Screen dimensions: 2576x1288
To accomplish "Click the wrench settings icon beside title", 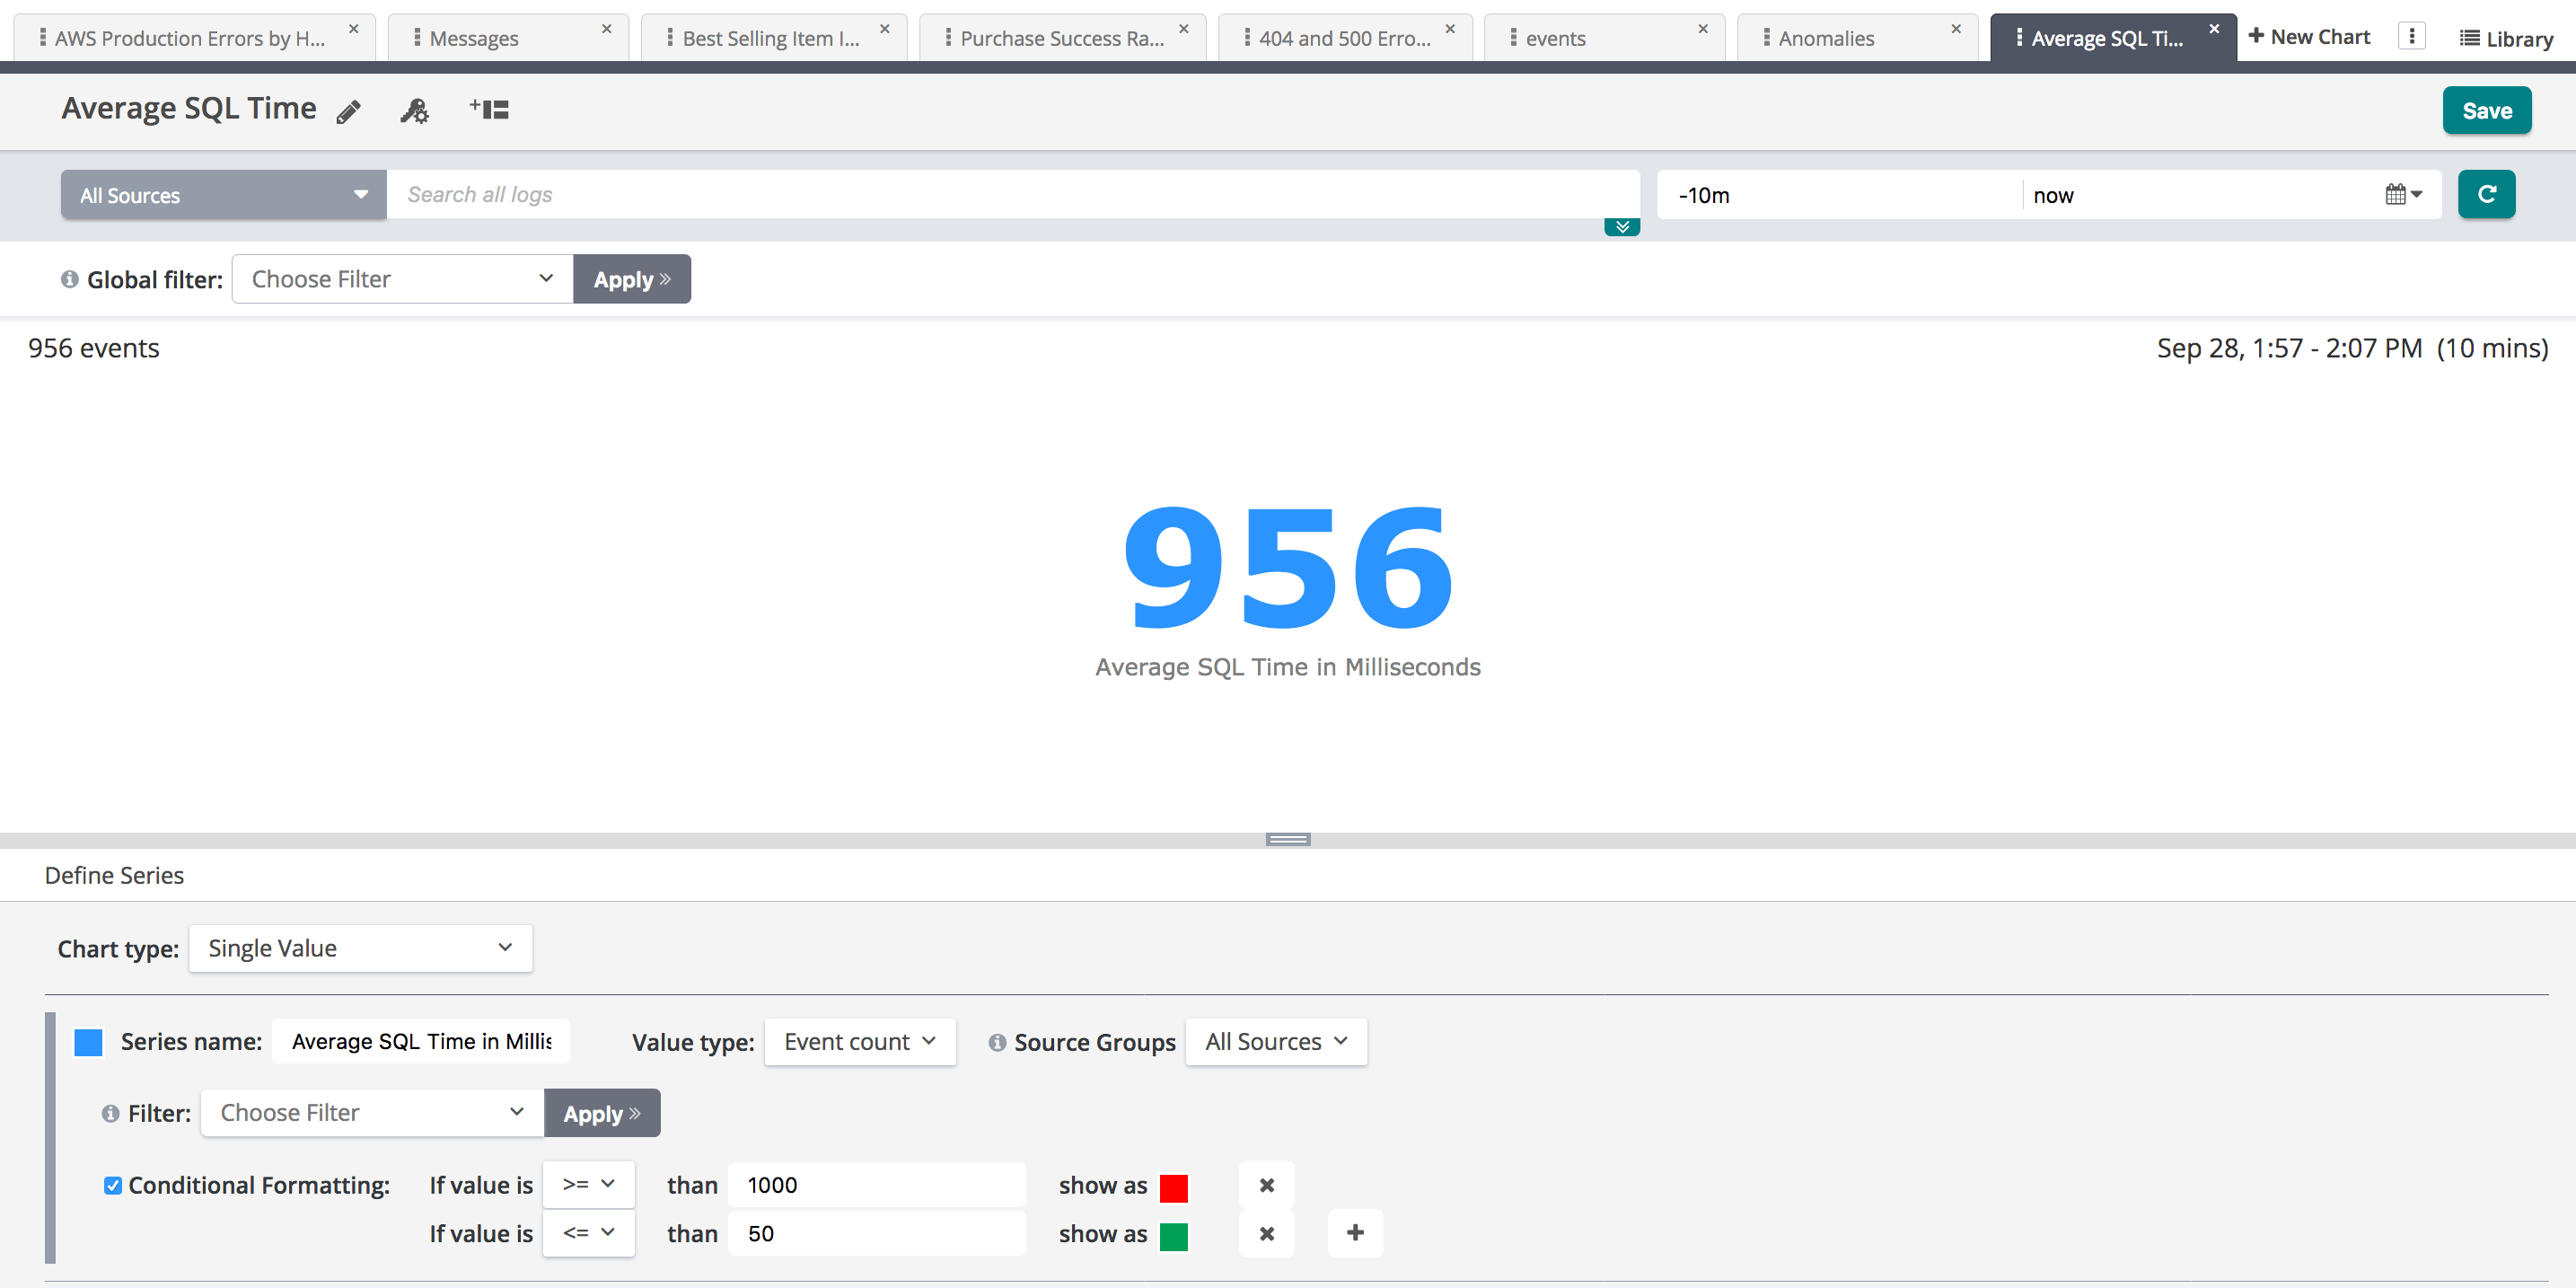I will click(414, 111).
